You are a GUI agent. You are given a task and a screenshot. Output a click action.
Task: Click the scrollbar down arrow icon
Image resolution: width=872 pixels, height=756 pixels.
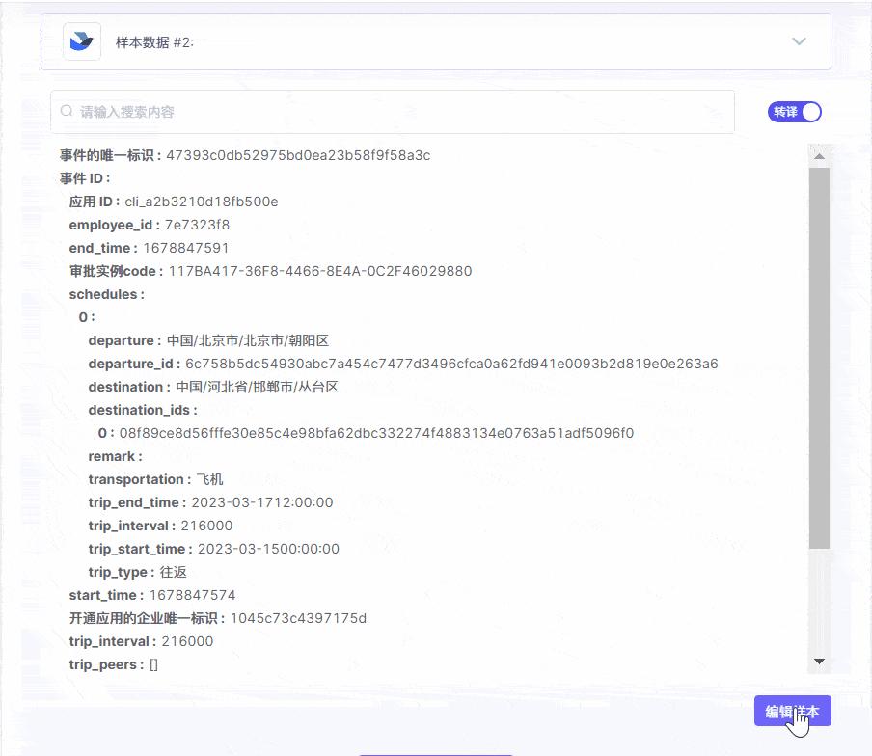pos(819,662)
